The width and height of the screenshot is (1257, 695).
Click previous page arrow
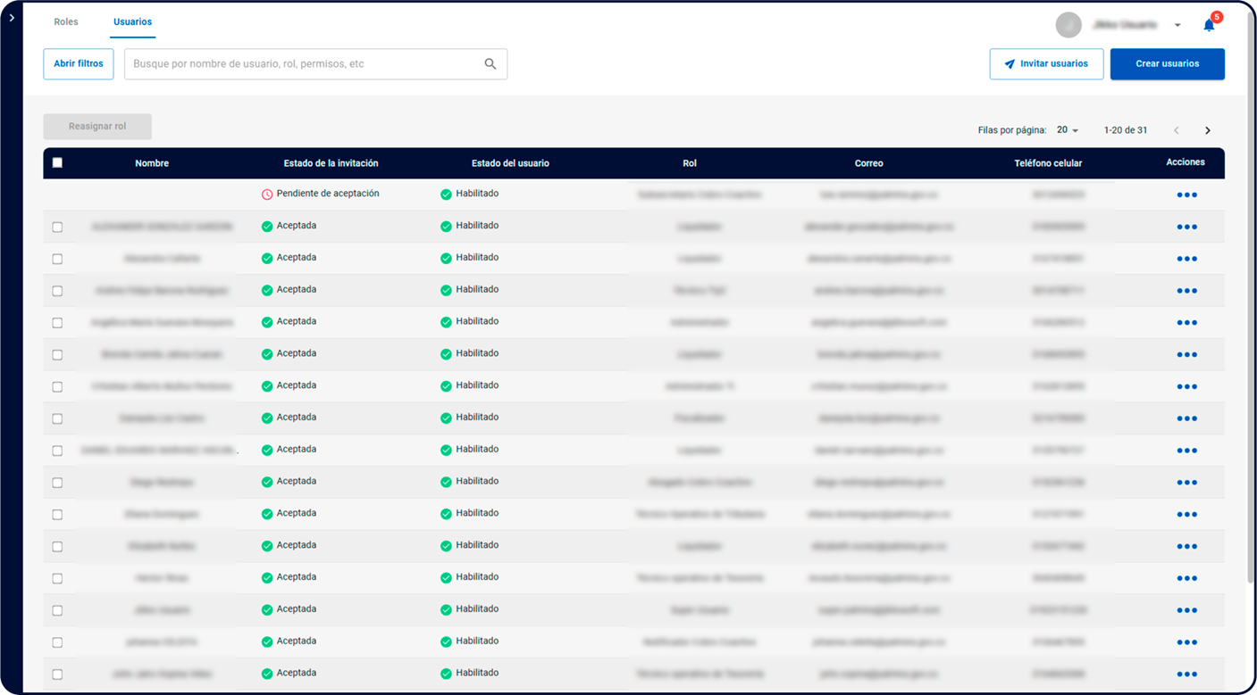pos(1176,130)
